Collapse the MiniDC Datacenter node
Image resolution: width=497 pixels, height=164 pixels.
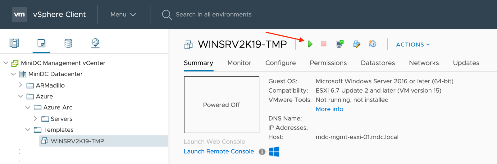(x=13, y=74)
